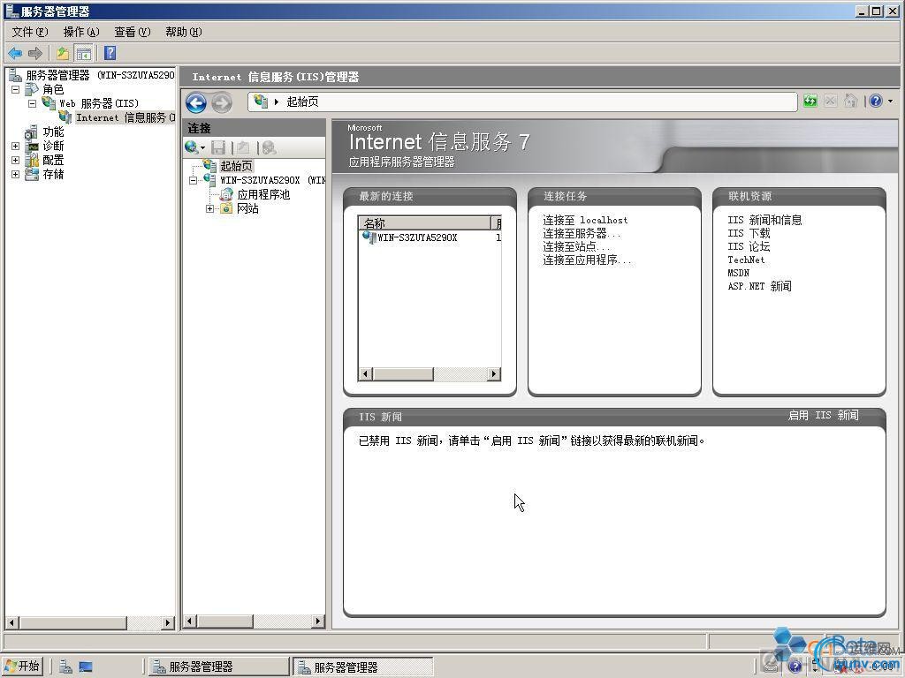Open the 帮助(H) menu
This screenshot has width=905, height=678.
point(184,32)
